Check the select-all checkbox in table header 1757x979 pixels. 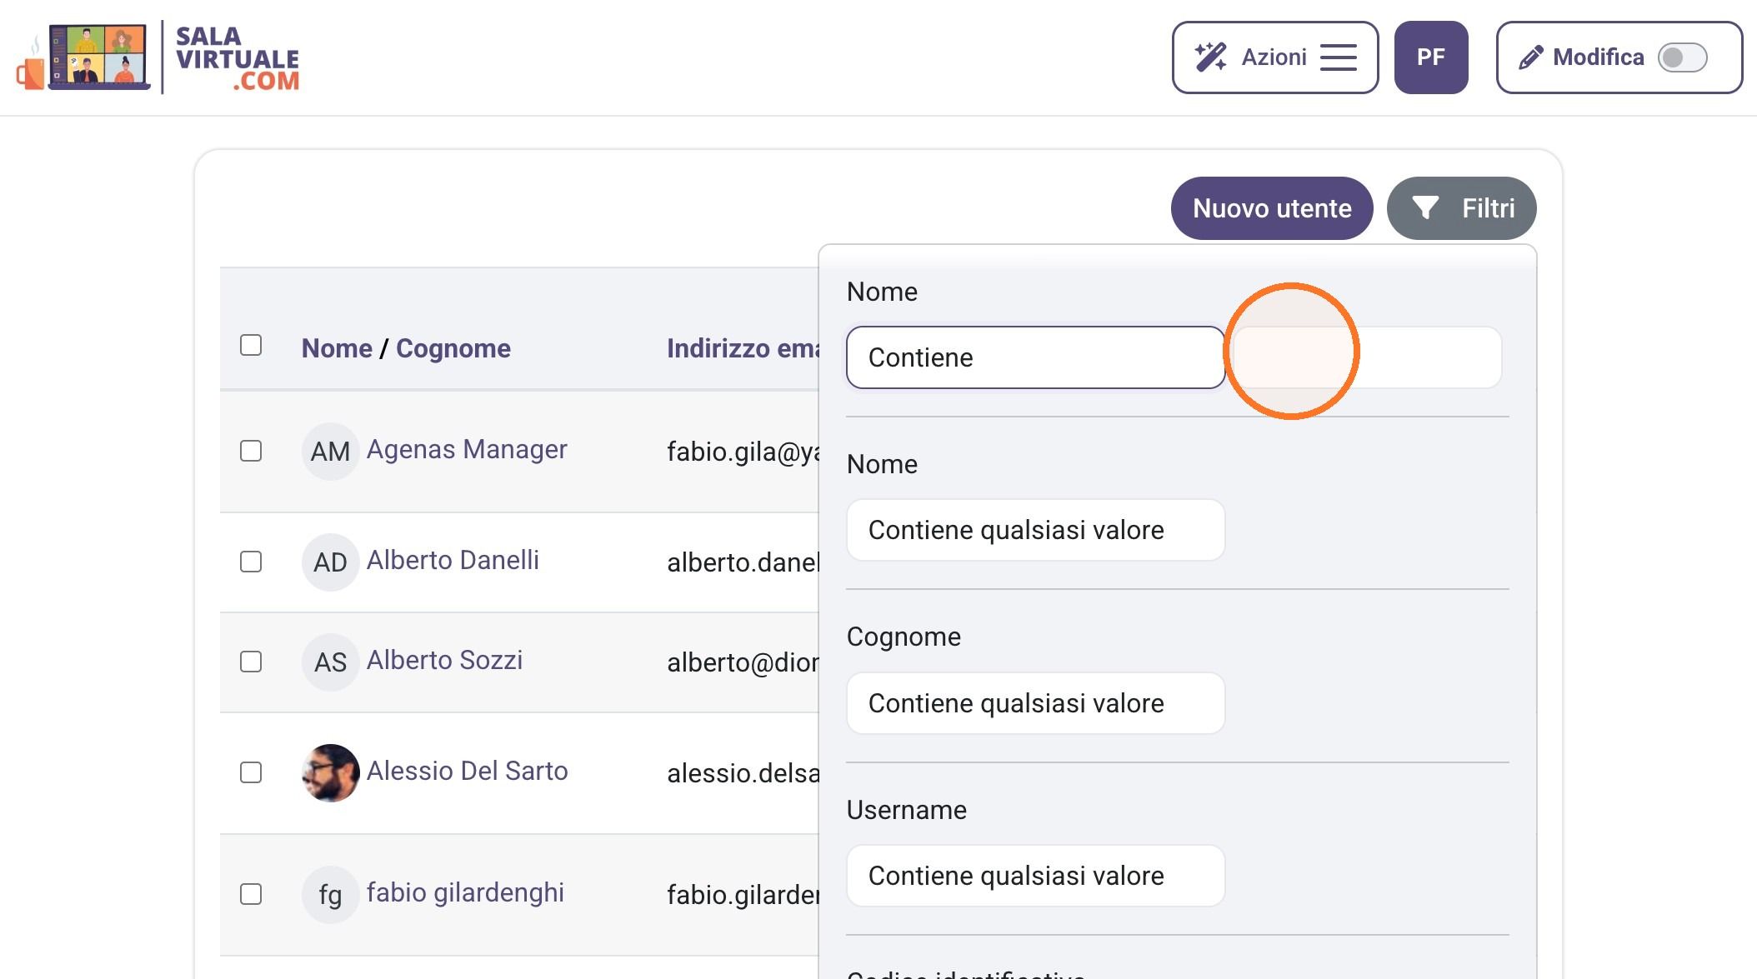251,345
